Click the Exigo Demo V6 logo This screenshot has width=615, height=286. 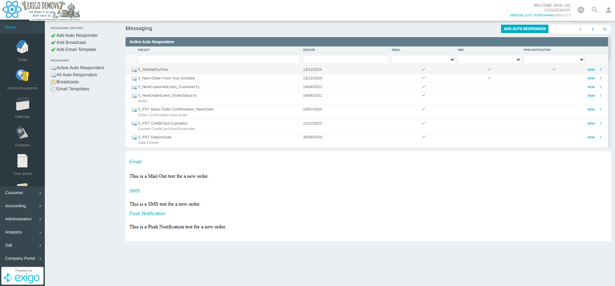(x=41, y=10)
